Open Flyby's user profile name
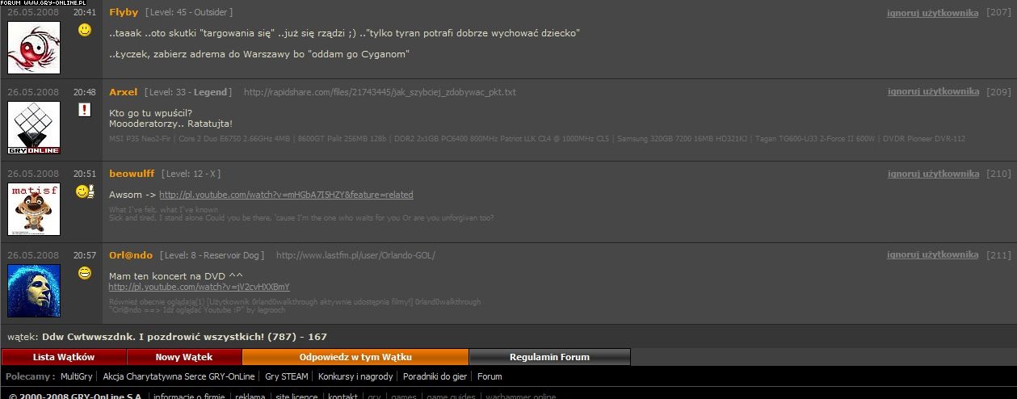The height and width of the screenshot is (399, 1017). tap(124, 12)
